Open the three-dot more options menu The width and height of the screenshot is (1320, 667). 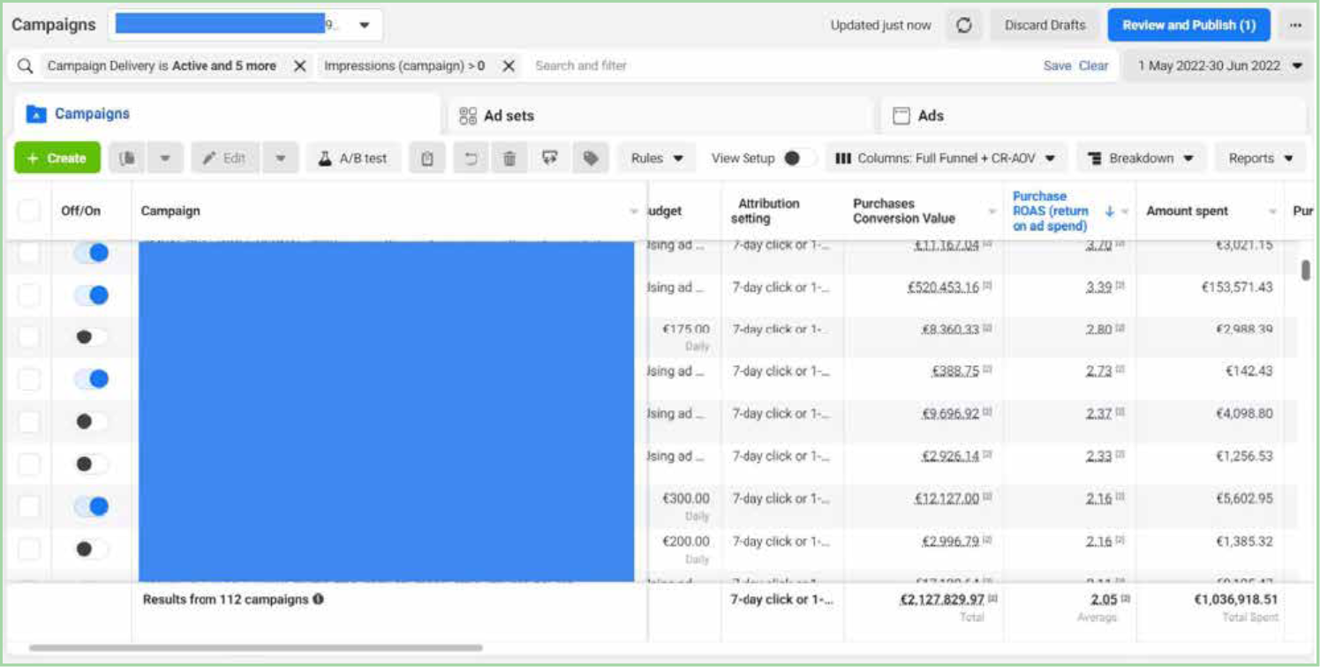point(1295,26)
